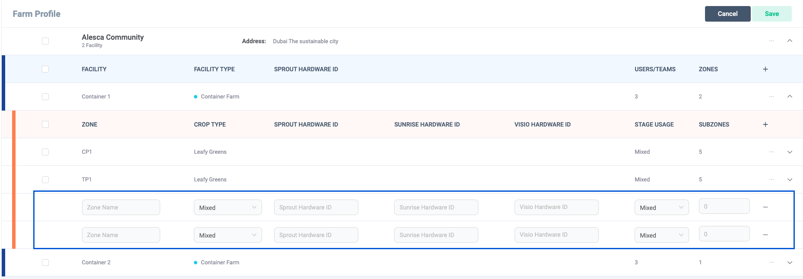
Task: Click plus icon in Zone header row
Action: 765,124
